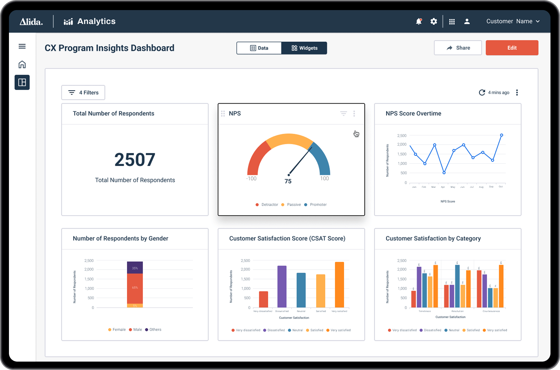Screen dimensions: 560x370
Task: Select the dashboard layout sidebar icon
Action: coord(22,82)
